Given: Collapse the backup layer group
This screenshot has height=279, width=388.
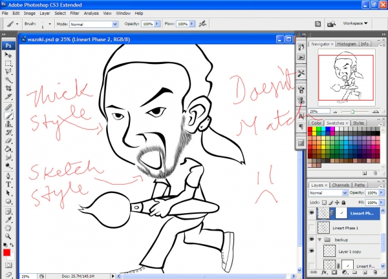Looking at the screenshot, I should click(x=319, y=240).
